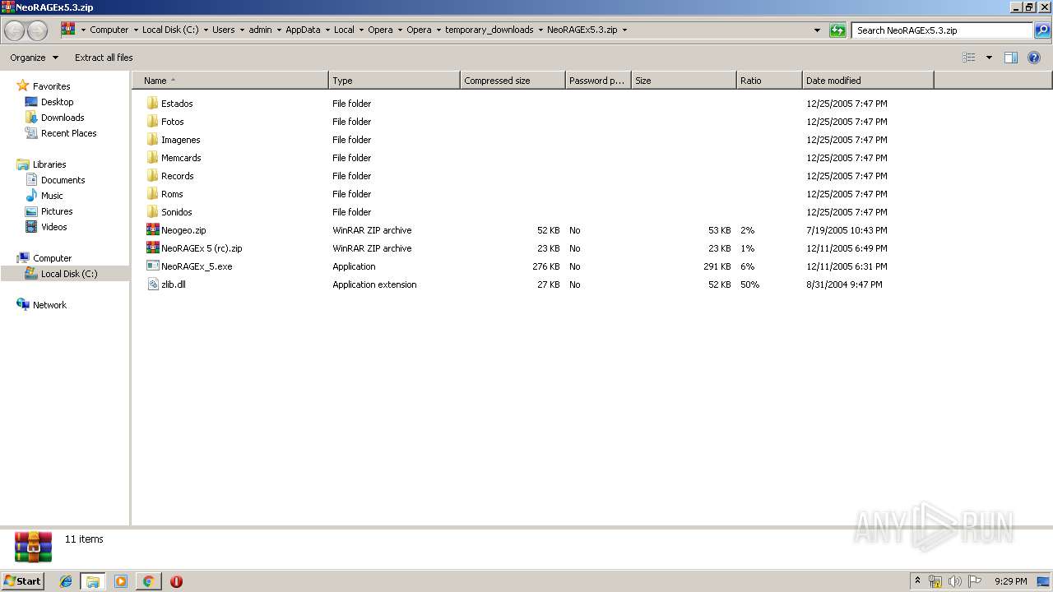
Task: Click the Search NeoRAGEx5.3.zip field
Action: pos(942,30)
